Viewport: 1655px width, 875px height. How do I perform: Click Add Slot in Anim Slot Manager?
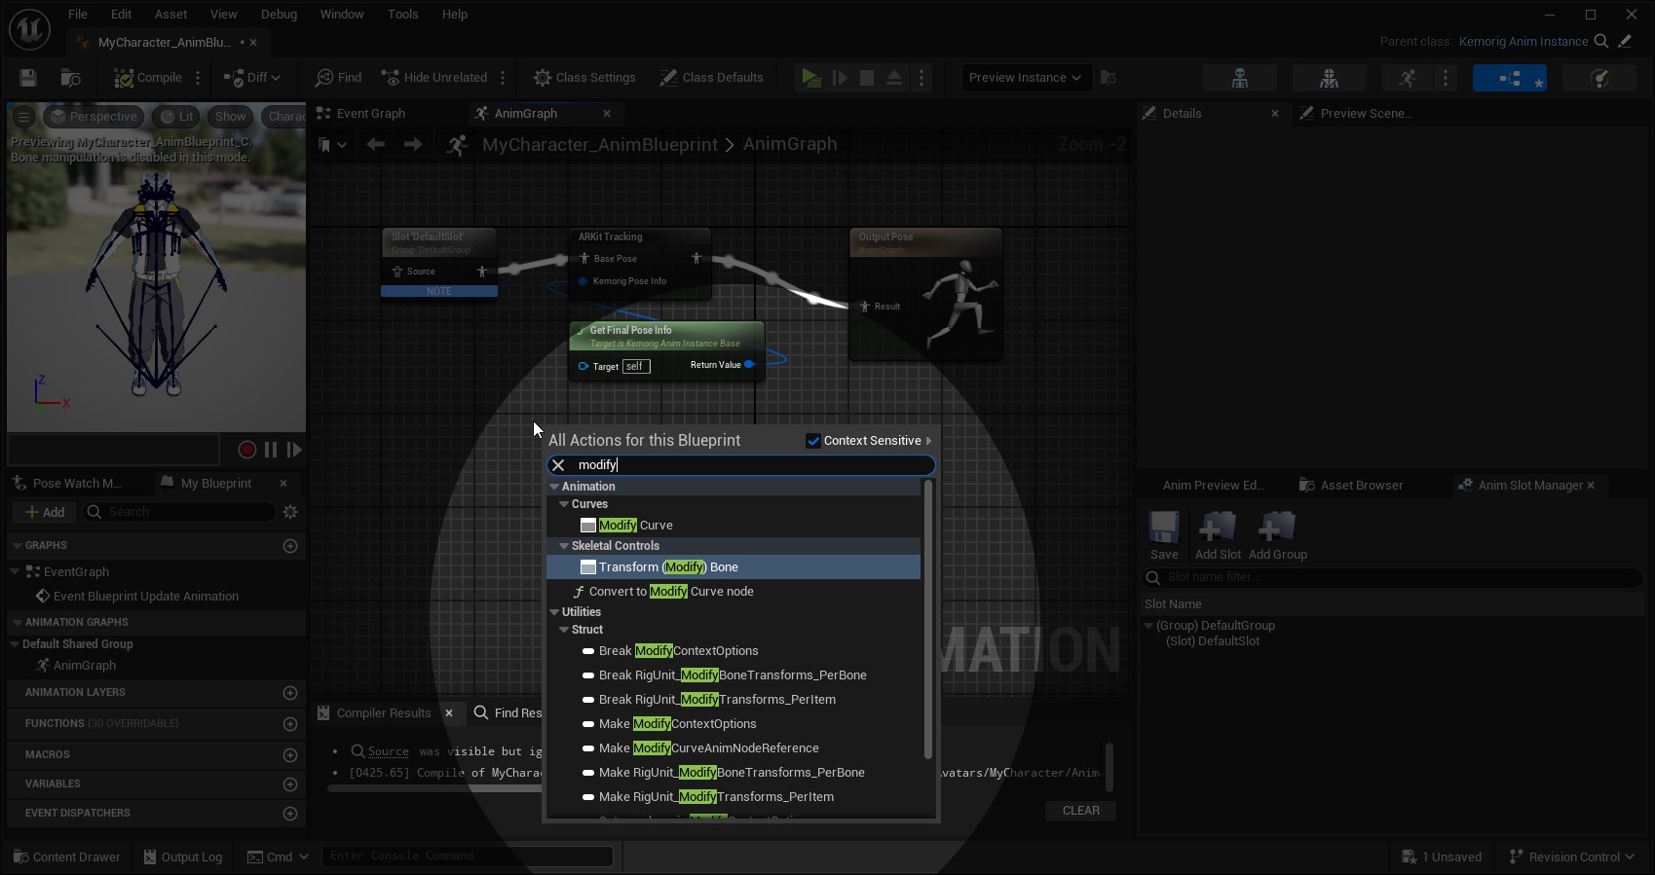[1218, 536]
